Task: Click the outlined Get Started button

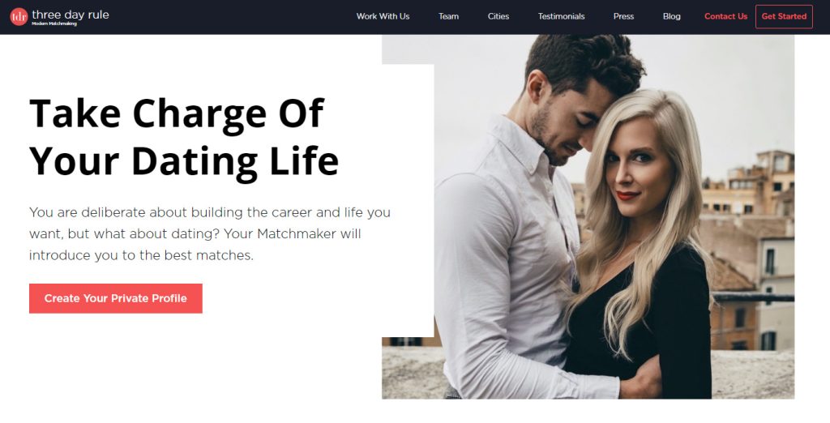Action: pos(784,16)
